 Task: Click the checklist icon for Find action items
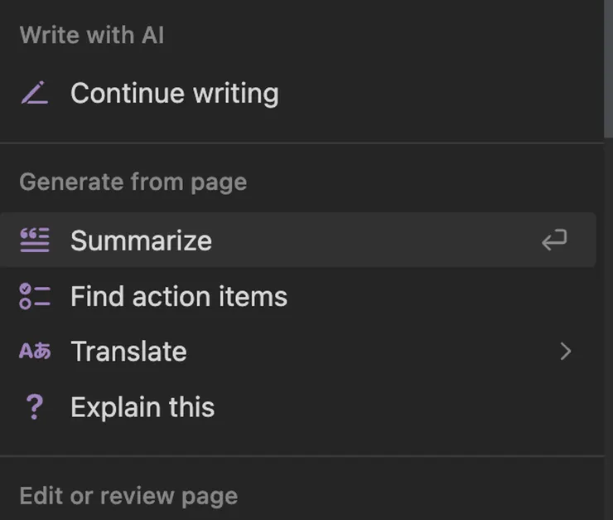tap(34, 296)
